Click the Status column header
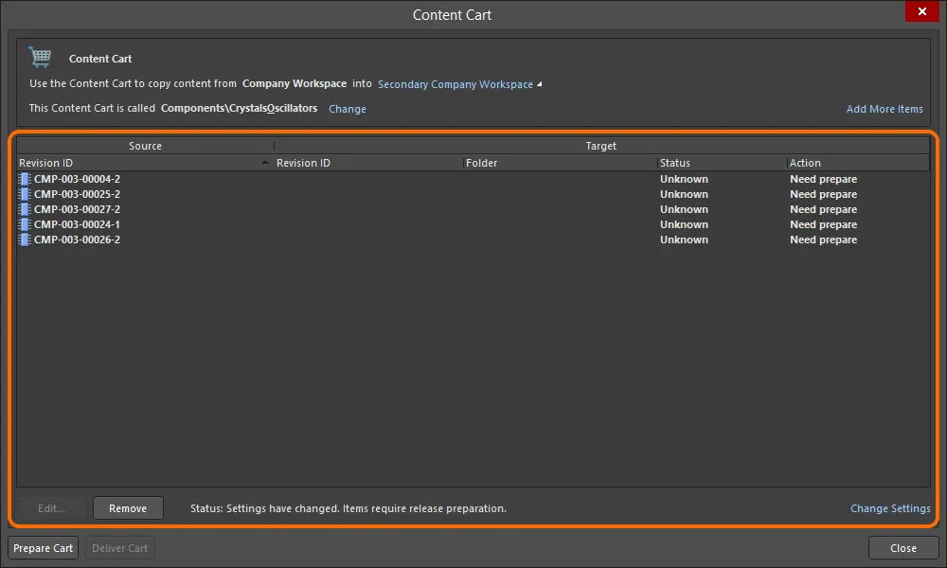The height and width of the screenshot is (568, 947). tap(723, 163)
